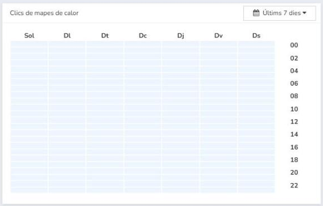Click the 00 hour label

coord(294,45)
